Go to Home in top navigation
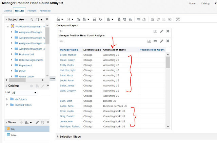 [x=192, y=3]
